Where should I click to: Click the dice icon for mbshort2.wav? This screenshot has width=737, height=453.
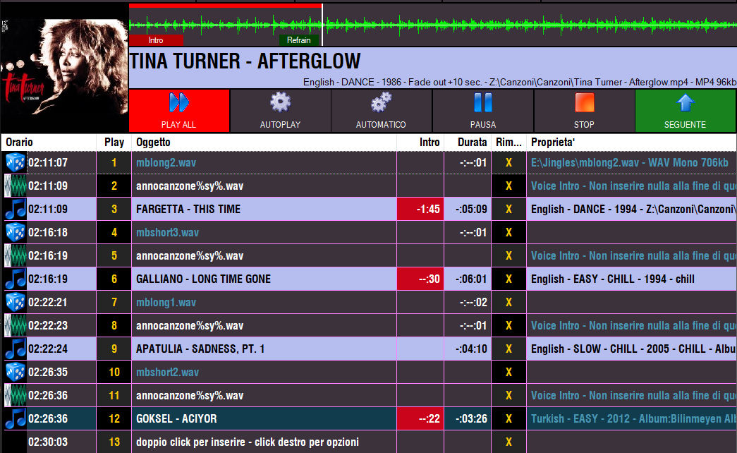coord(16,372)
